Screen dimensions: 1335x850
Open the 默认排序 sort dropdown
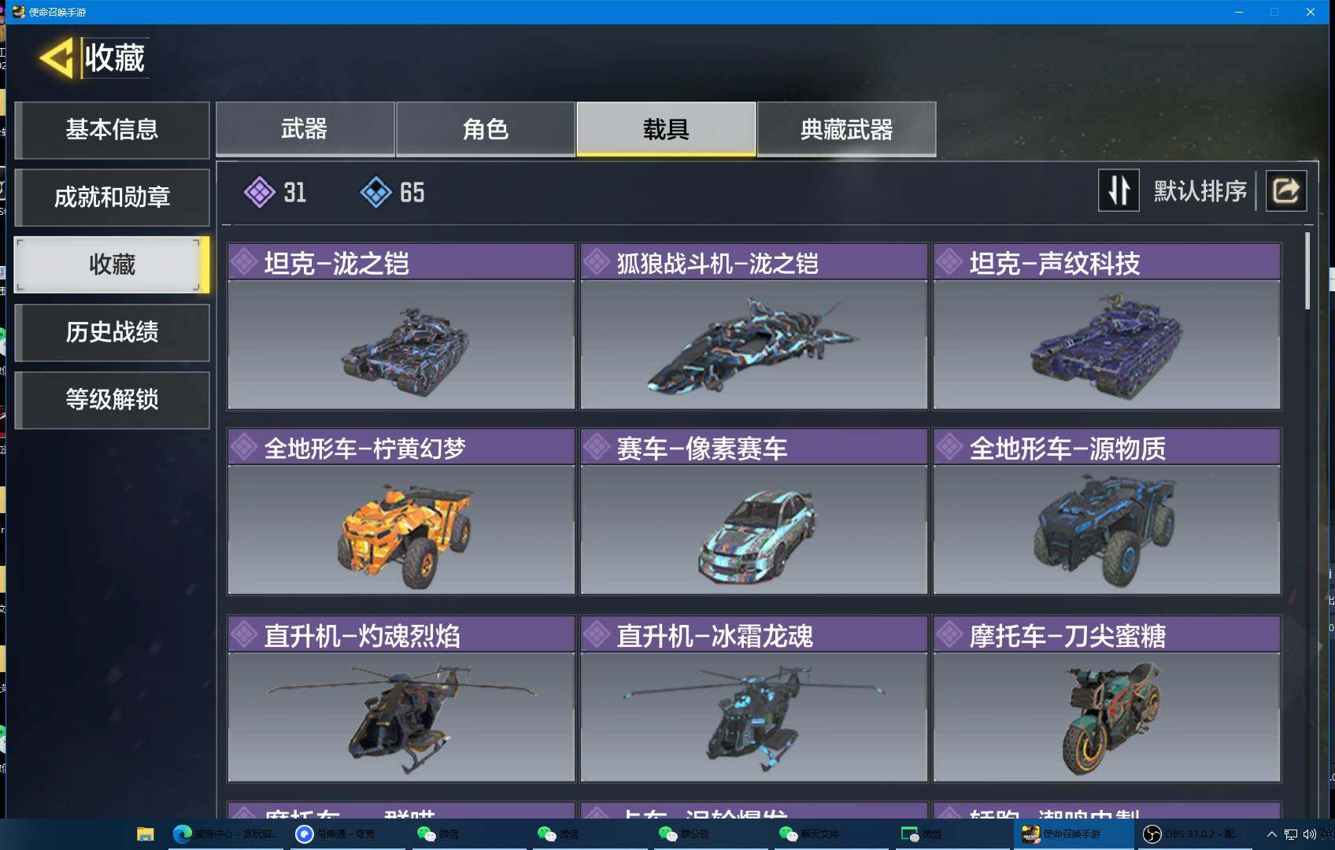point(1200,191)
